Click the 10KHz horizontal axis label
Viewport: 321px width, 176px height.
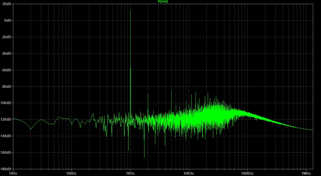coord(189,173)
